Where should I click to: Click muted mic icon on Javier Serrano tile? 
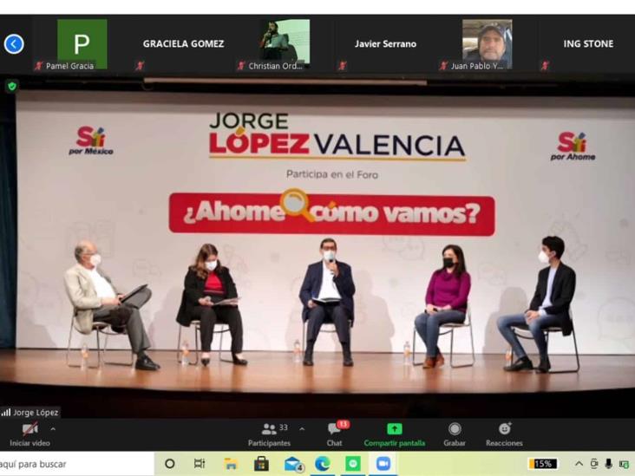[343, 66]
